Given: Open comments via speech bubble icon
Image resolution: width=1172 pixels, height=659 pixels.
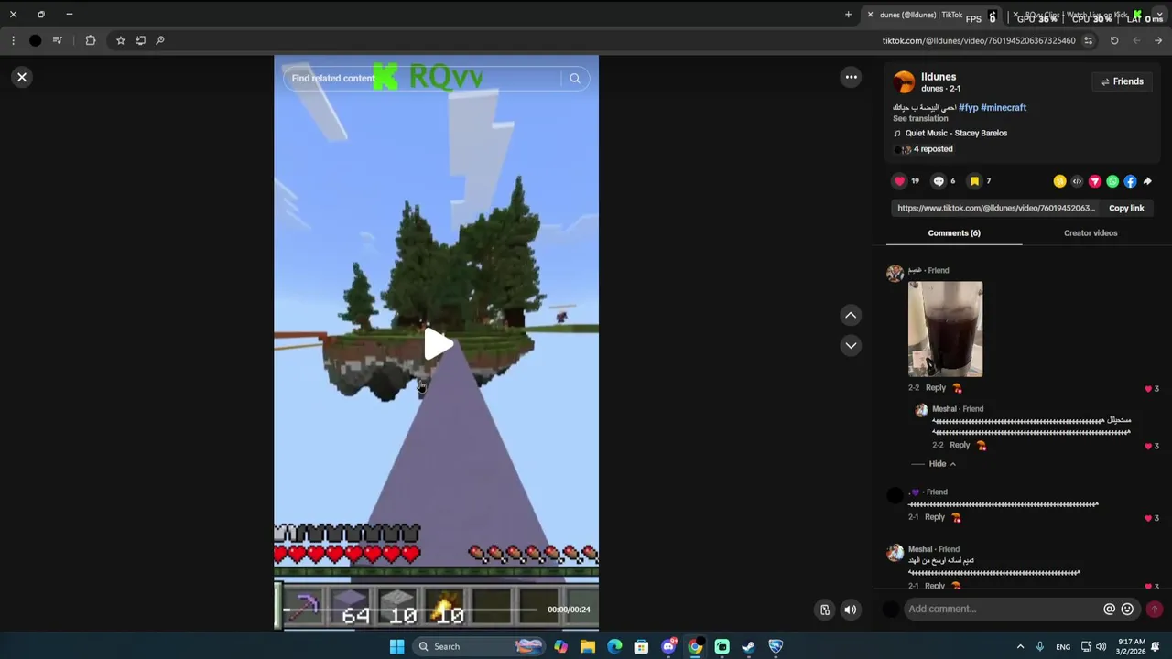Looking at the screenshot, I should coord(939,181).
